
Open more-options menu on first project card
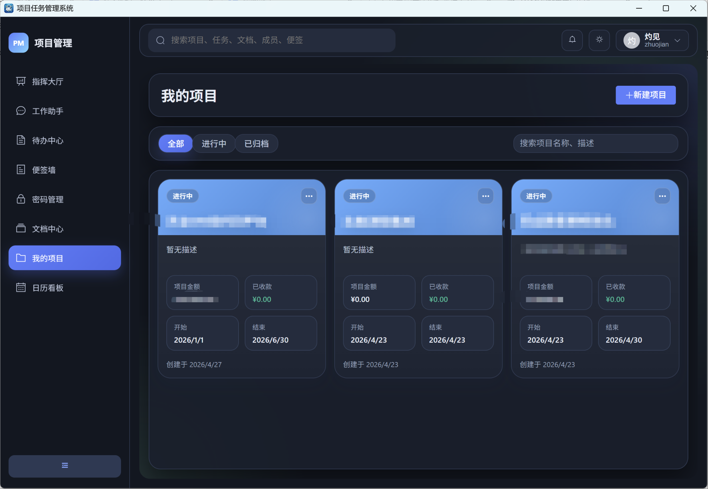click(x=309, y=196)
